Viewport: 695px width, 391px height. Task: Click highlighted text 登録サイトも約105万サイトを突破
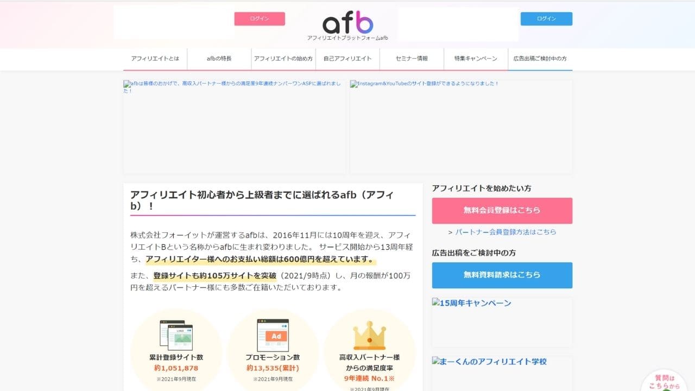(x=215, y=275)
